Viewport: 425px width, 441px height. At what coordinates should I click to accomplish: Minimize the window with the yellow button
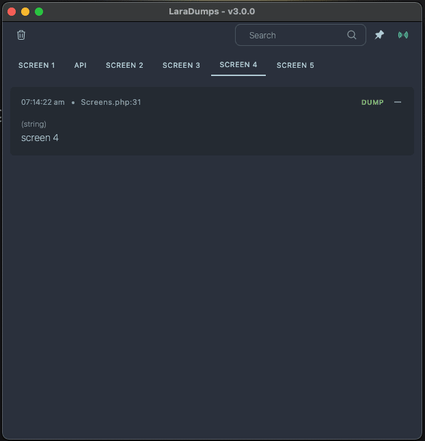click(25, 12)
